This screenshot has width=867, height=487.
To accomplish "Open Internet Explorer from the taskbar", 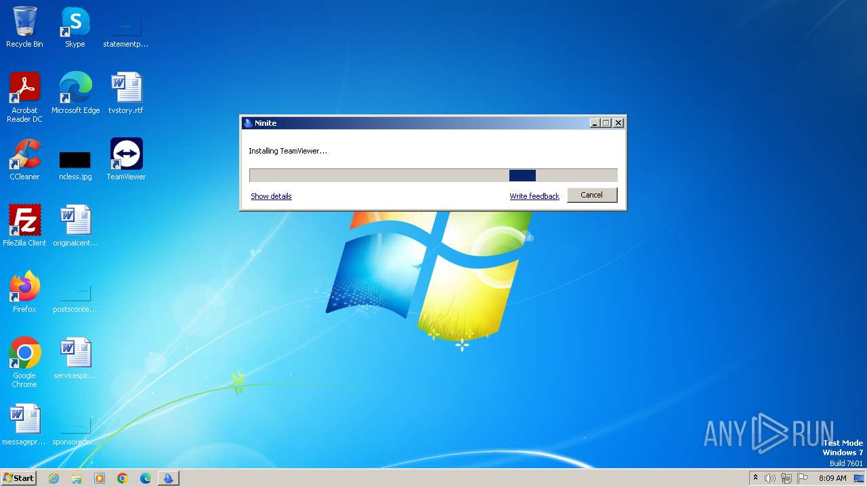I will pos(54,478).
